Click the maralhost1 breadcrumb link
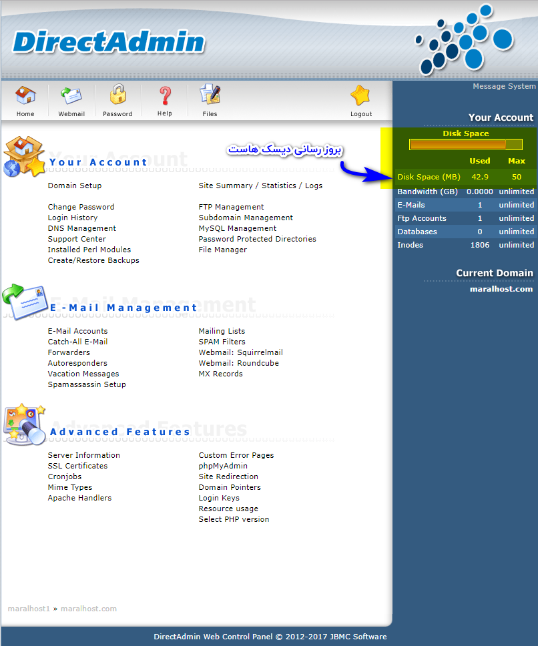Viewport: 538px width, 646px height. pos(29,609)
